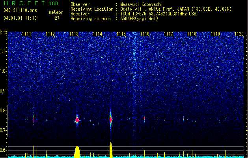Click the Observer label

point(80,4)
